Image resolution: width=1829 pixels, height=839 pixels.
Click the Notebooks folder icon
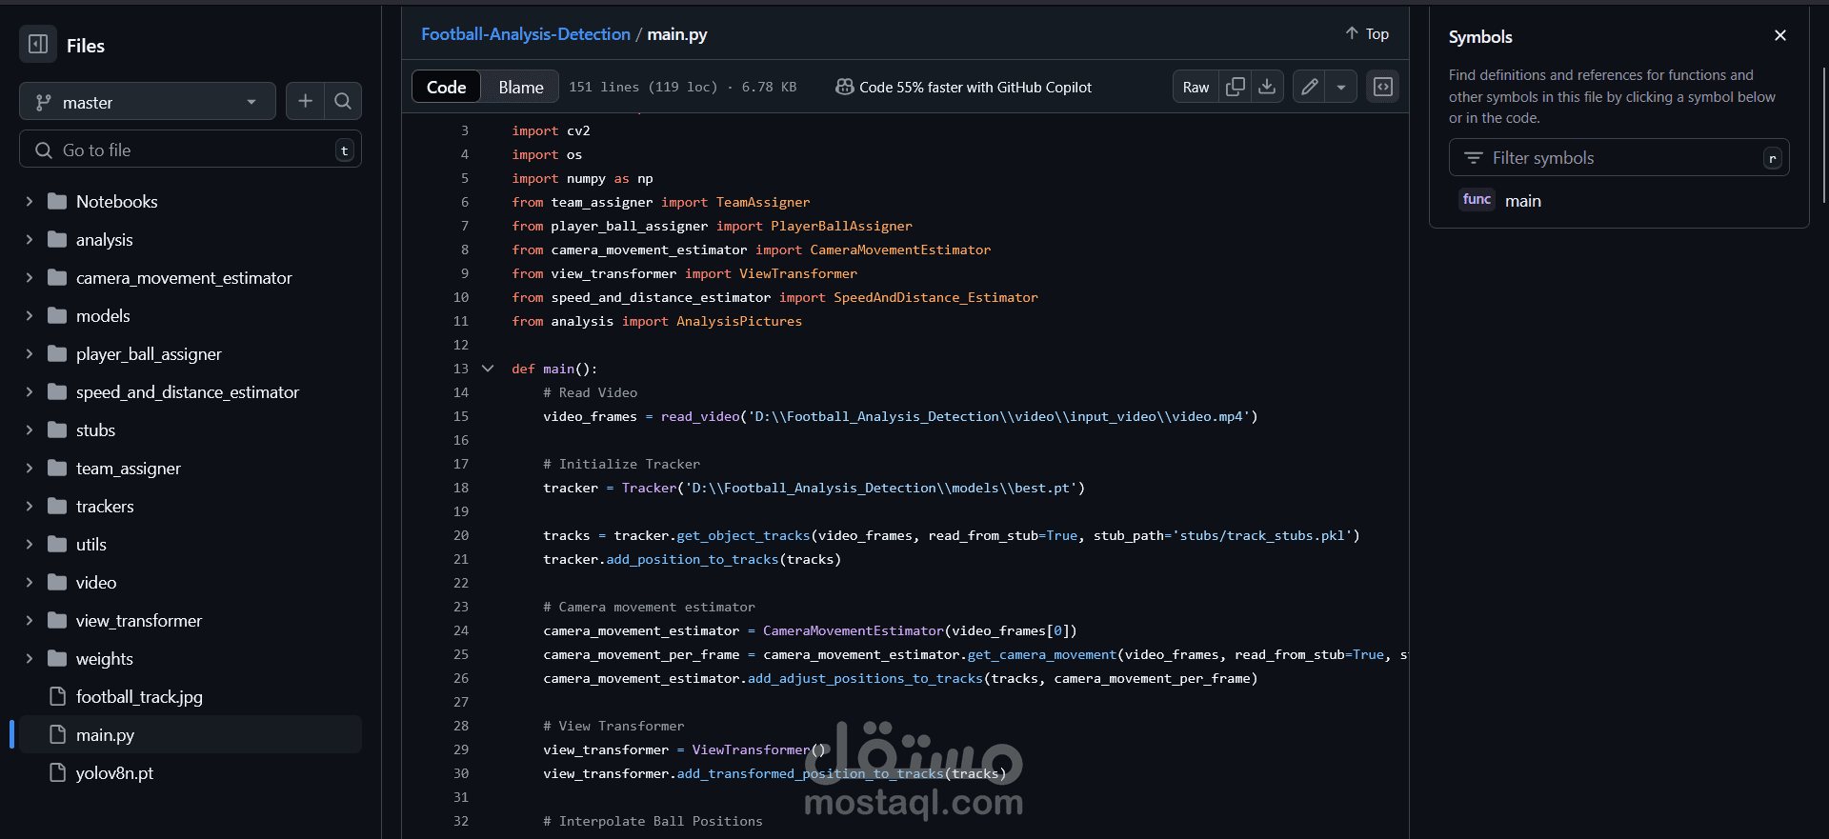[x=57, y=201]
